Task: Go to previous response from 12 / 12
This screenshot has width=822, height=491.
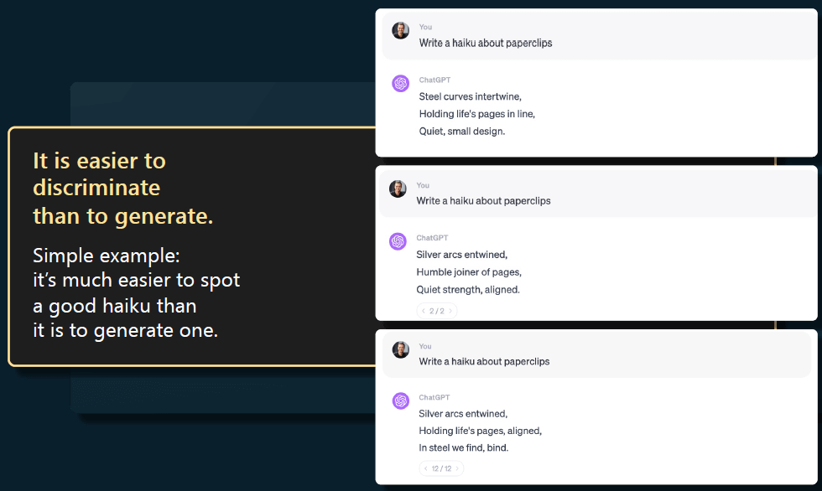Action: point(426,469)
